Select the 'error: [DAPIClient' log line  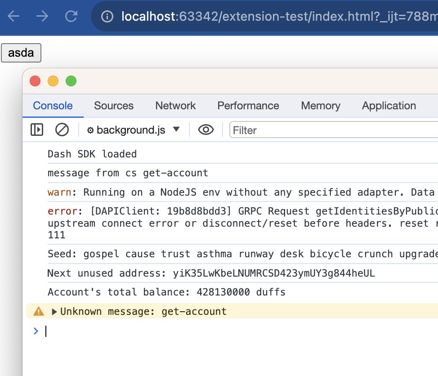(243, 223)
